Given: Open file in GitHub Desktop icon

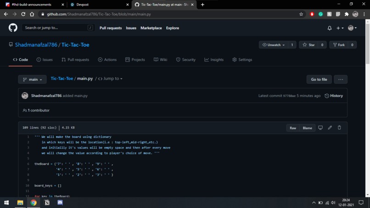Looking at the screenshot, I should click(320, 128).
